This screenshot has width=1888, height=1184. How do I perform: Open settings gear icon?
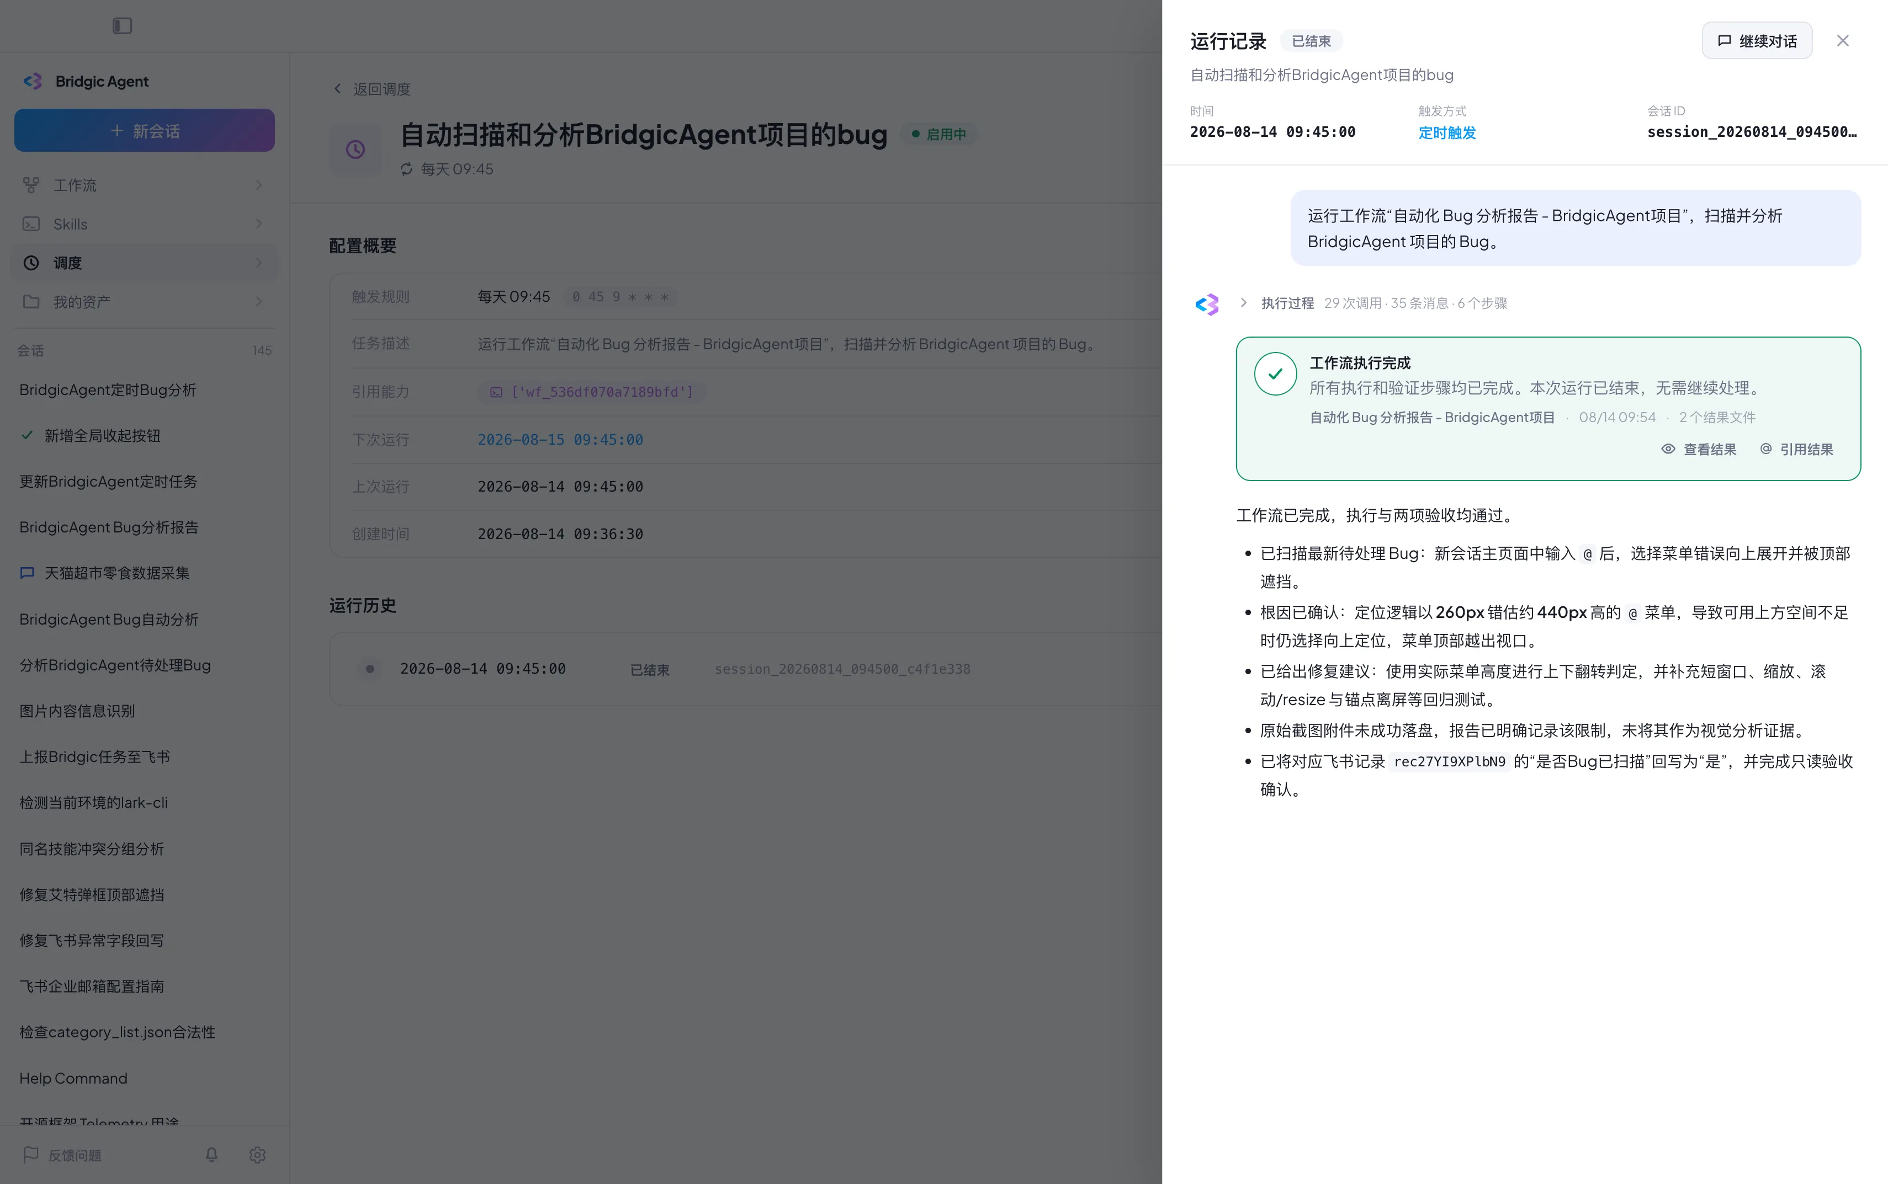coord(258,1155)
